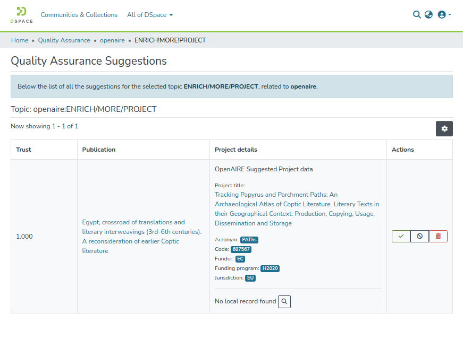The width and height of the screenshot is (463, 349).
Task: Search local record with the magnifier button
Action: (x=284, y=301)
